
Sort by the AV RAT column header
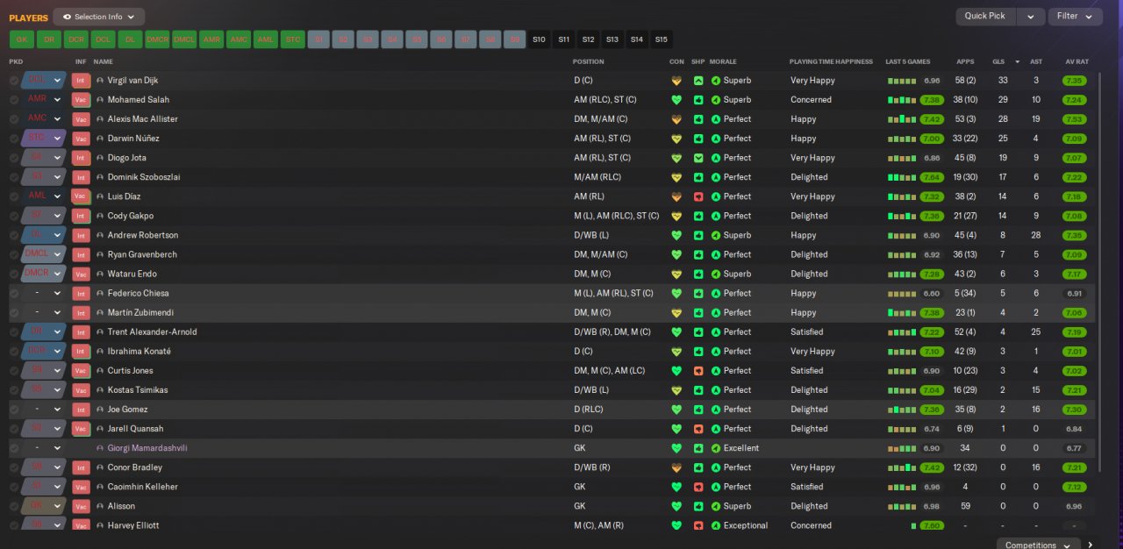click(x=1077, y=62)
